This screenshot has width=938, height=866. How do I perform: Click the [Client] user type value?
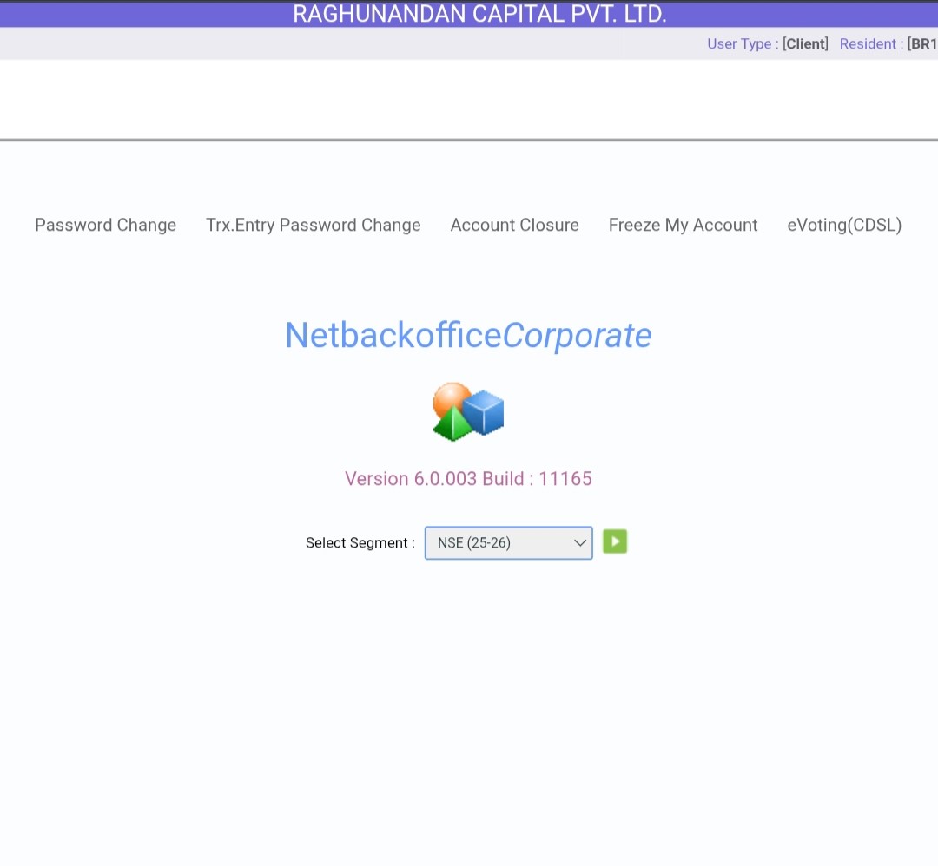pos(805,44)
